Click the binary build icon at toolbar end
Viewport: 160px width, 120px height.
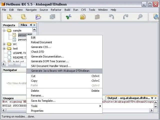click(x=156, y=17)
